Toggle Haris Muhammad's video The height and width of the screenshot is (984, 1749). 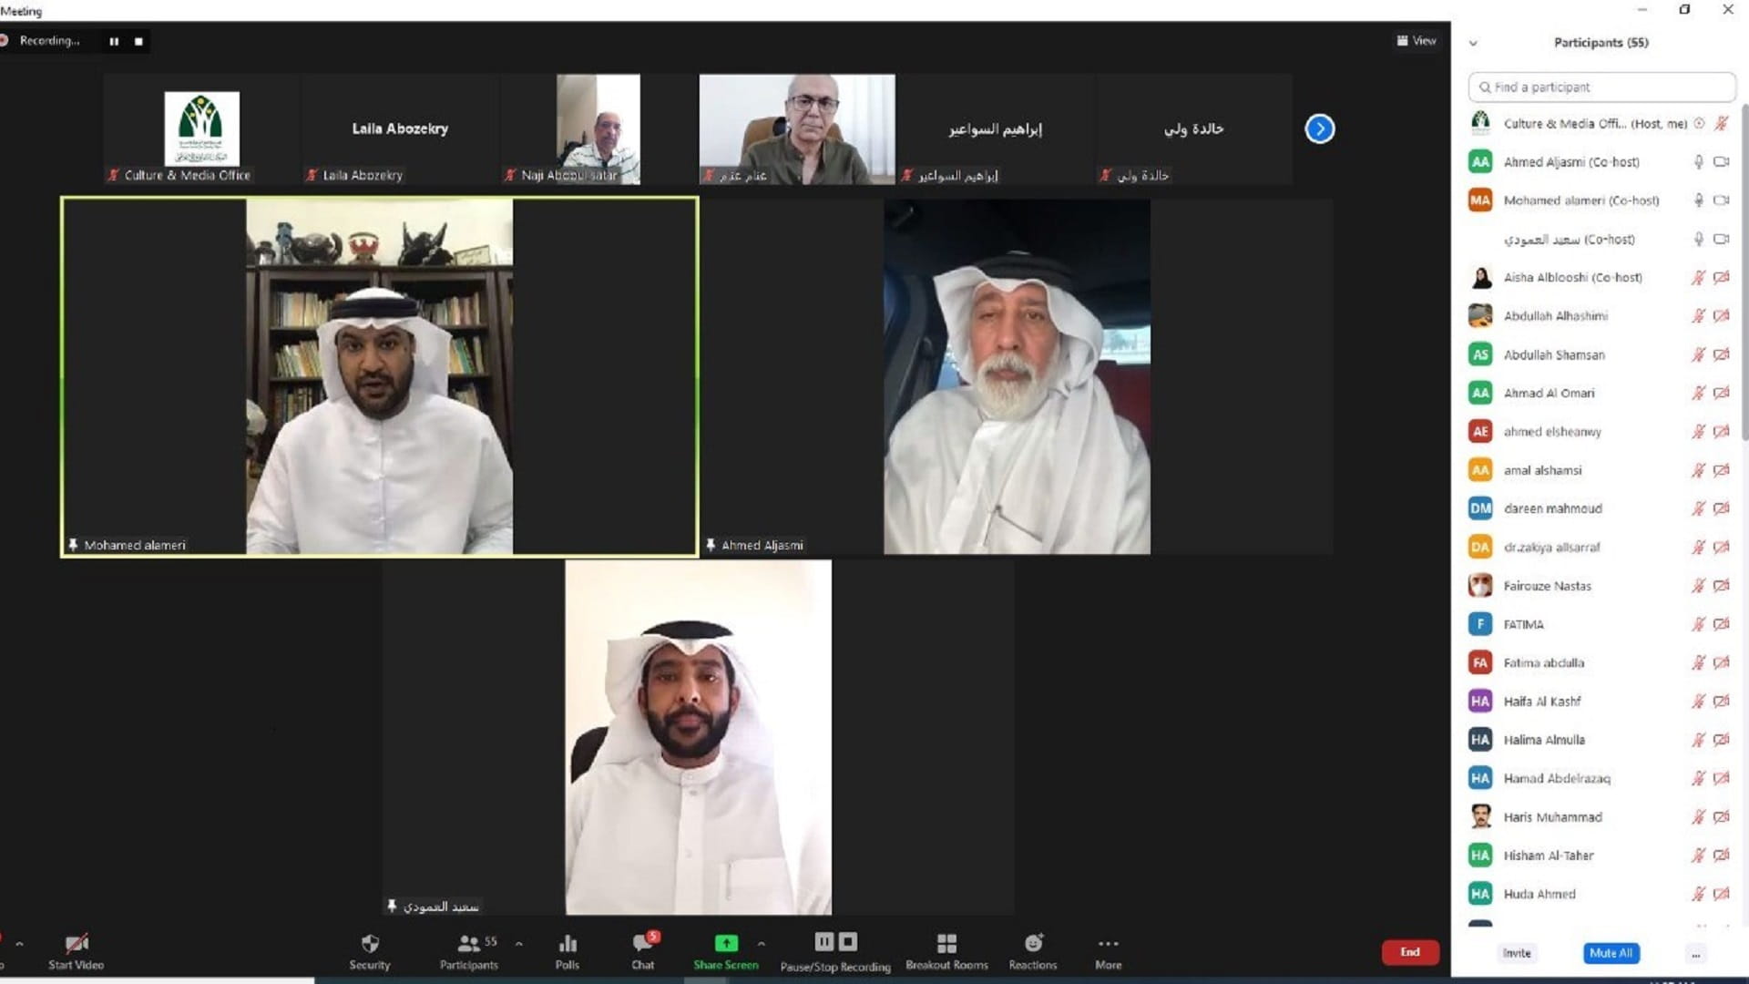(x=1722, y=816)
